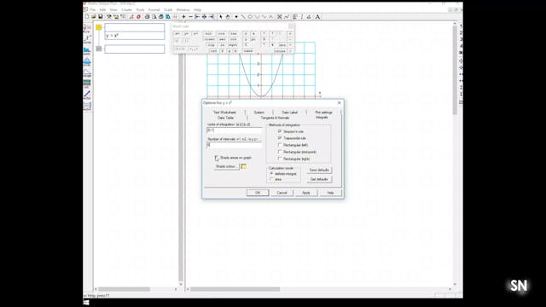Select the point dot tool

[x=236, y=17]
